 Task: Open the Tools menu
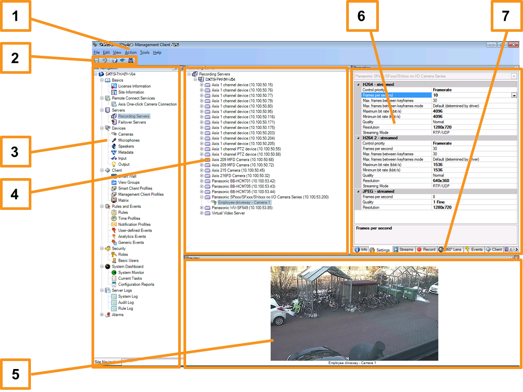145,53
